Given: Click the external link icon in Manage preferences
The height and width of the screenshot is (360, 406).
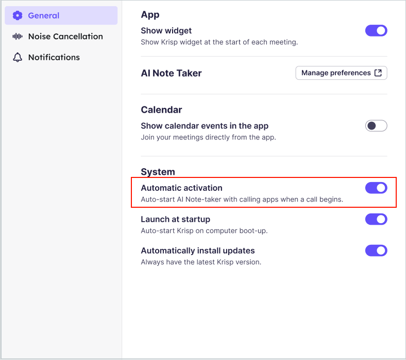Looking at the screenshot, I should click(378, 73).
